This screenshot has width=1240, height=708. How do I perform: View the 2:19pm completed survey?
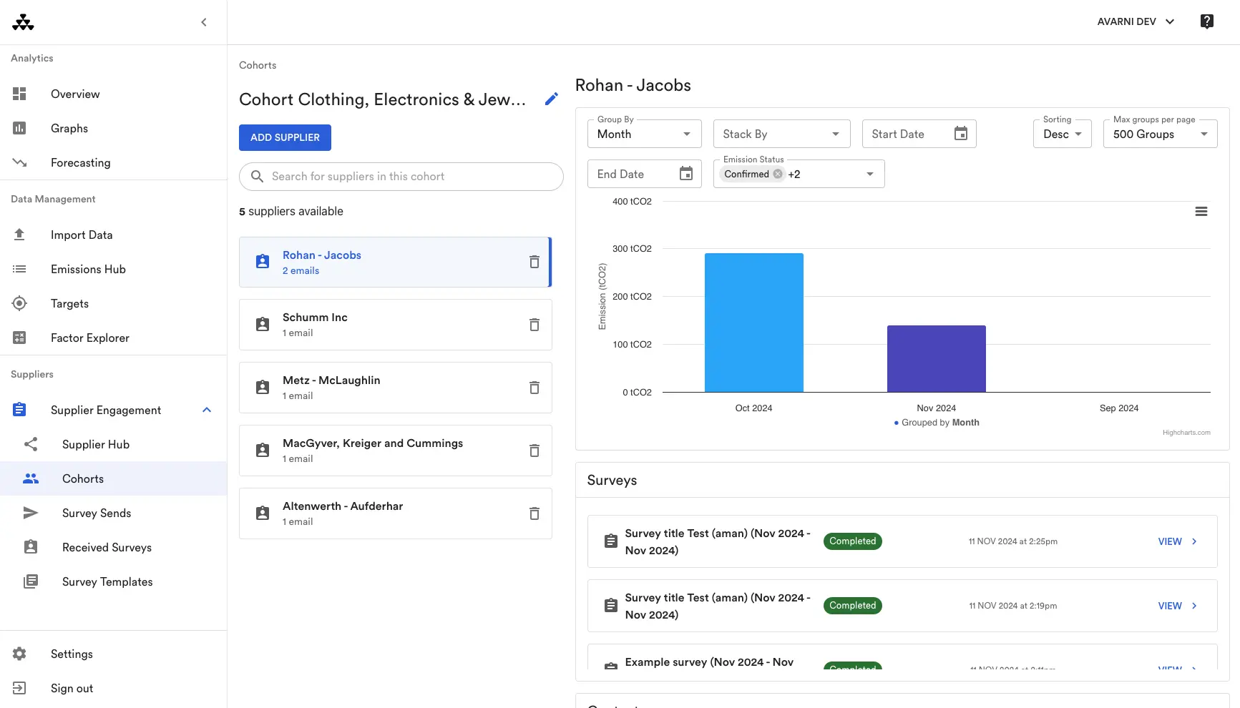1177,606
